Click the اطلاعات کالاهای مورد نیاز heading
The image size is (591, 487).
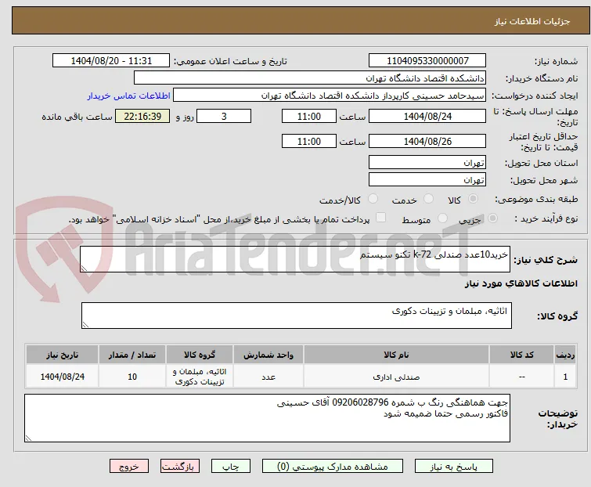(x=521, y=283)
